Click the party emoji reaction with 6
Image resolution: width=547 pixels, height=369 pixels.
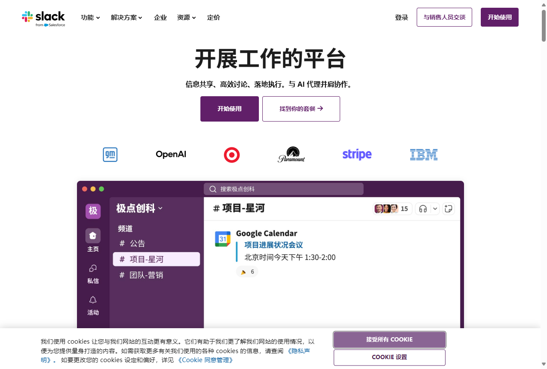(247, 271)
